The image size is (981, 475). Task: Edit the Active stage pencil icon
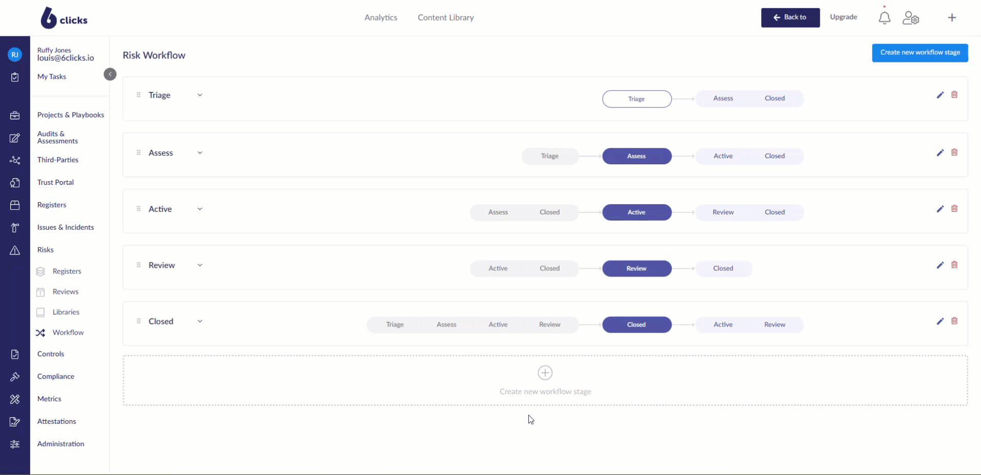pos(940,209)
